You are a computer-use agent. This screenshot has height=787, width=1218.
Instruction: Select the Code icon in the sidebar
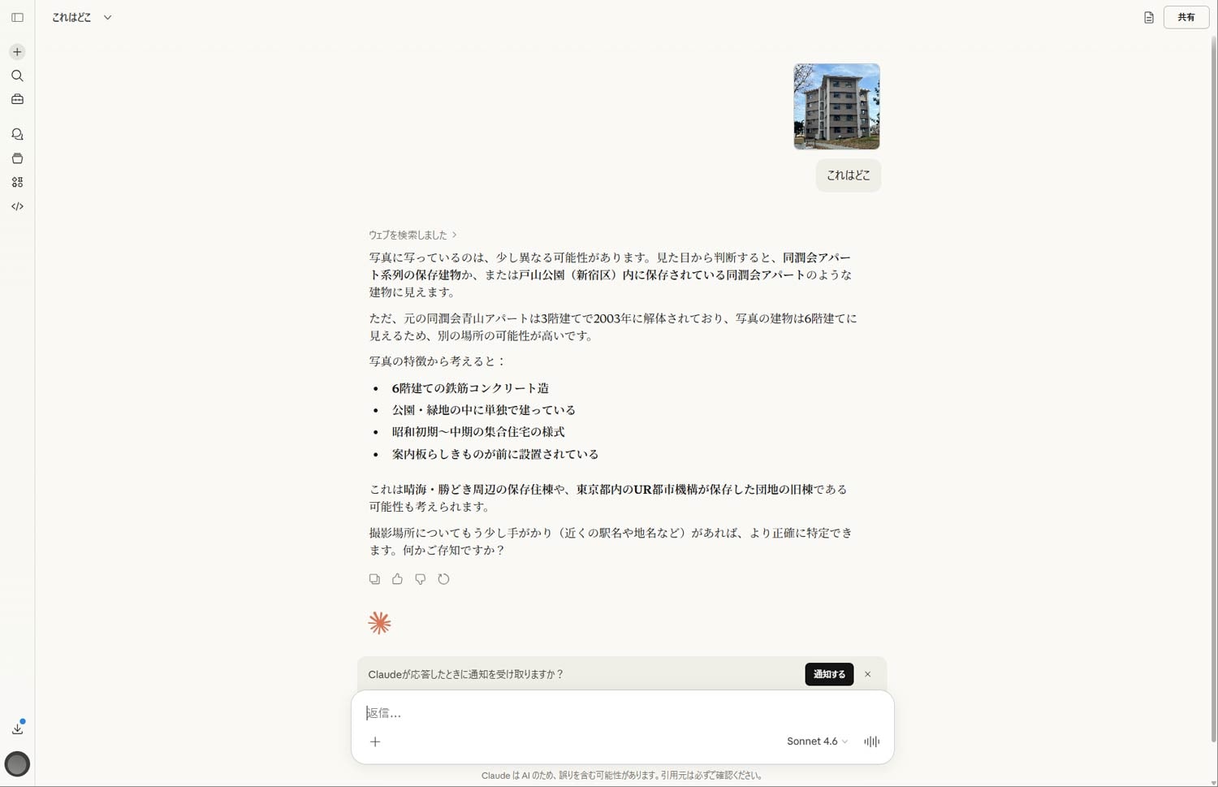pyautogui.click(x=17, y=205)
